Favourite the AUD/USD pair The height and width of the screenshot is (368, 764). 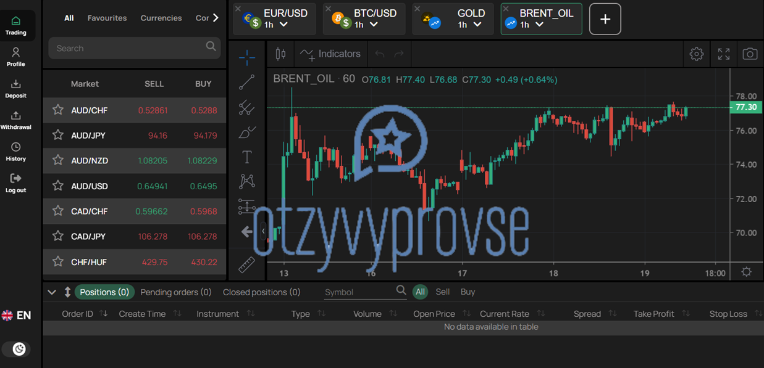tap(58, 186)
